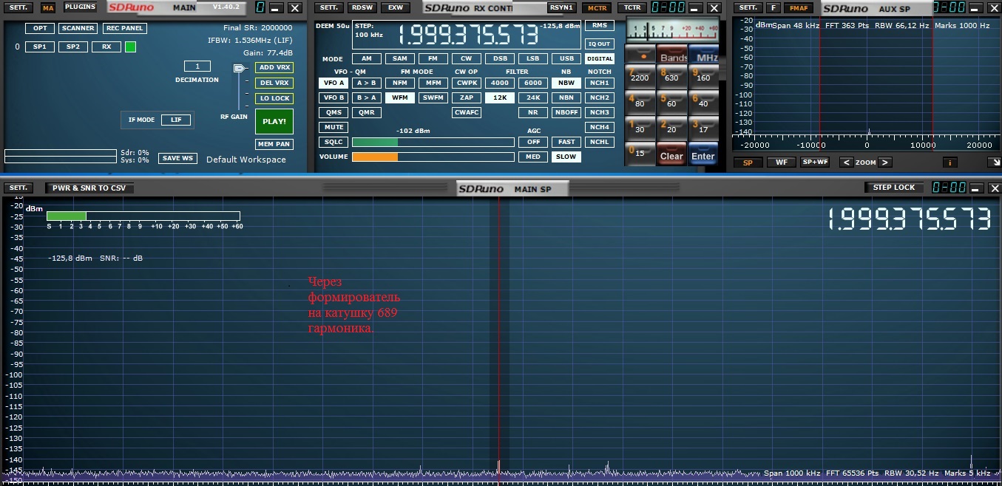Click the info 'i' icon in AUX SP

950,162
